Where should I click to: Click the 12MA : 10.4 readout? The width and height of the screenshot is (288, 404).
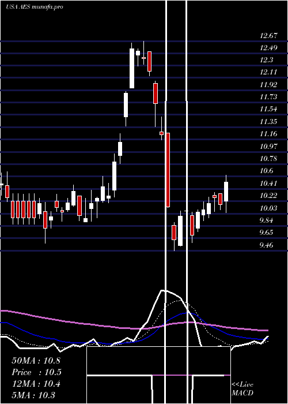(x=36, y=384)
